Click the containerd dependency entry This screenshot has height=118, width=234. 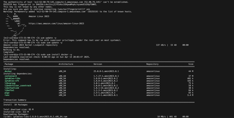(11, 76)
